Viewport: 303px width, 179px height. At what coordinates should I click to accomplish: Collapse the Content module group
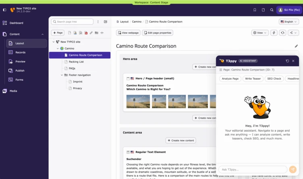43,34
